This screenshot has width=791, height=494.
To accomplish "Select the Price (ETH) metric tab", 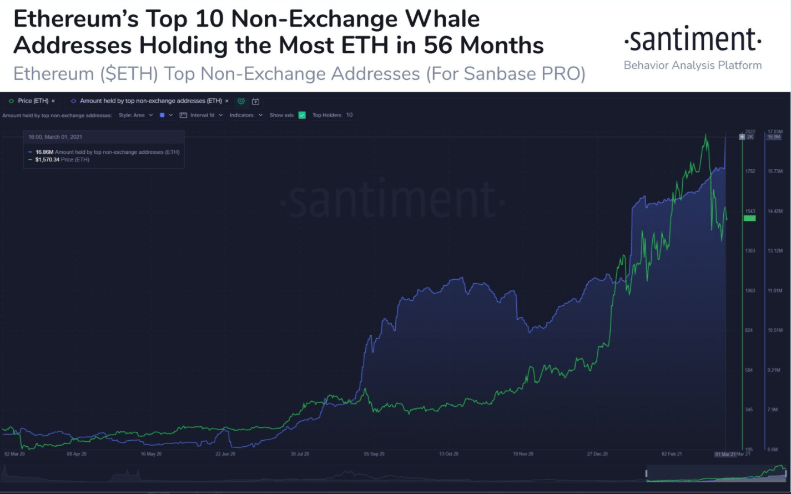I will pos(33,101).
